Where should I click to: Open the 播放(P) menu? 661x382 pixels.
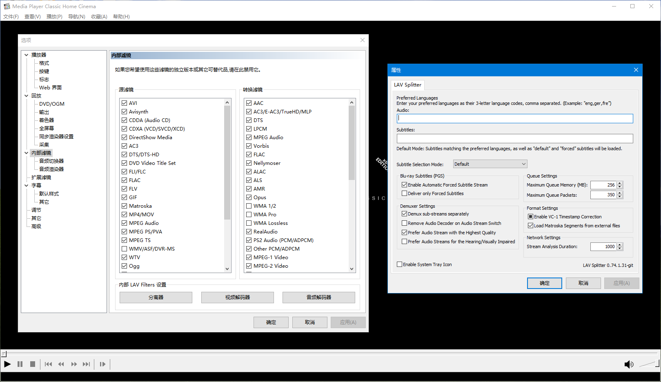[x=54, y=17]
